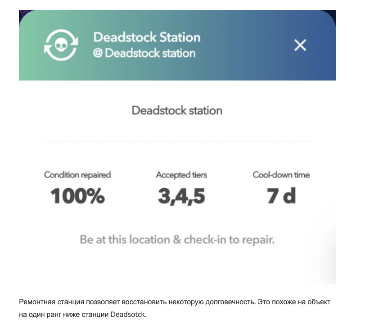Select the 7 d cool-down value
This screenshot has width=388, height=325.
[281, 196]
